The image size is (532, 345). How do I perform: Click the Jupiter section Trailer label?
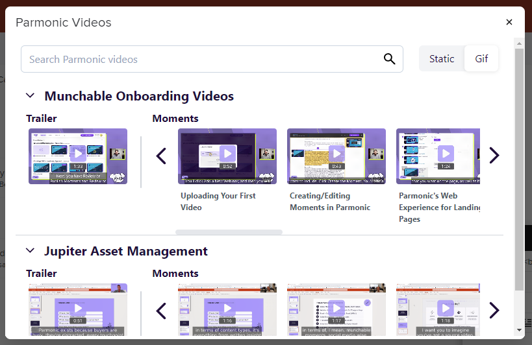[x=42, y=274]
